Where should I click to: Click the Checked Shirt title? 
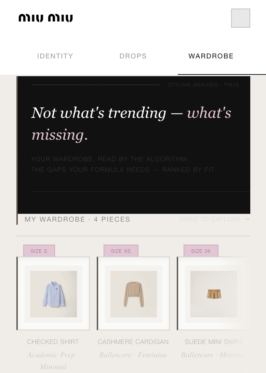click(53, 342)
